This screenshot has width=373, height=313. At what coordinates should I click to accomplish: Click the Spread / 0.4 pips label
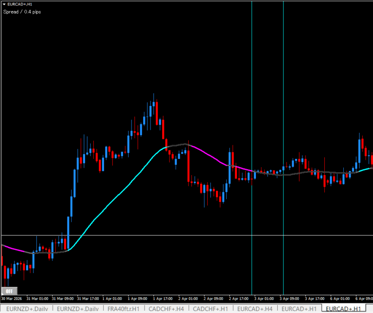click(22, 12)
